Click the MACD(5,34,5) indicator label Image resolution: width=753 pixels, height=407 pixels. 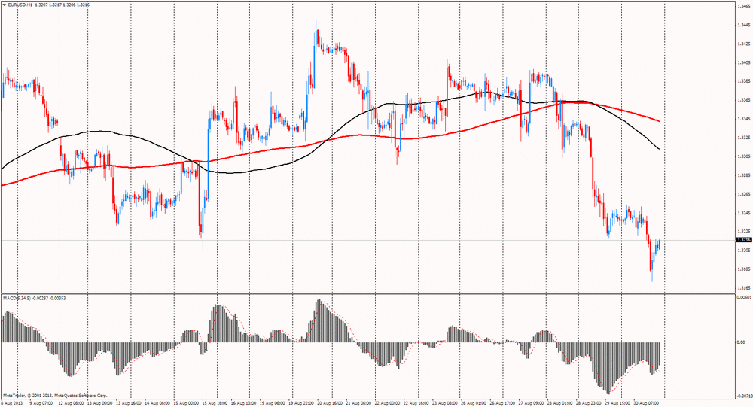(17, 299)
